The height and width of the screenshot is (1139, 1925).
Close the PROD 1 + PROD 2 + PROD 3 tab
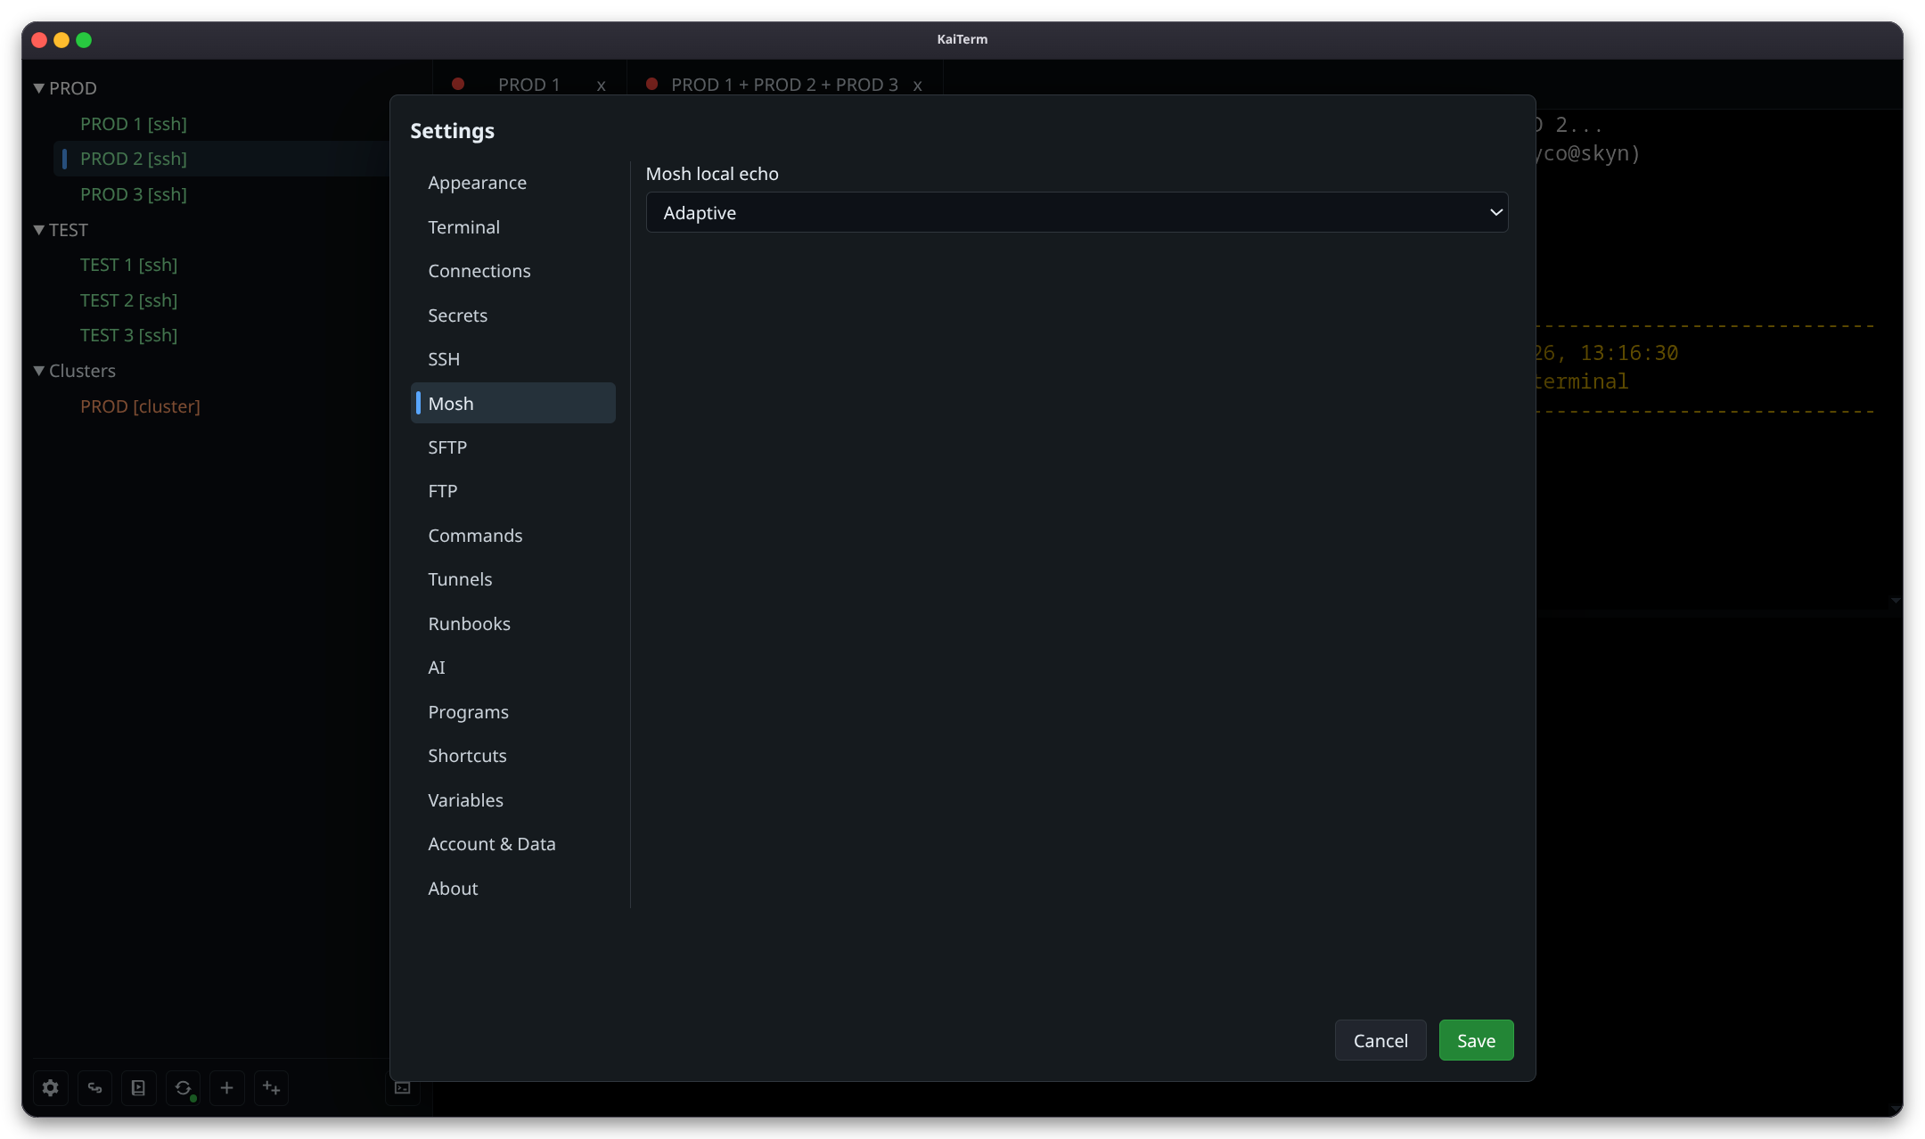point(917,86)
